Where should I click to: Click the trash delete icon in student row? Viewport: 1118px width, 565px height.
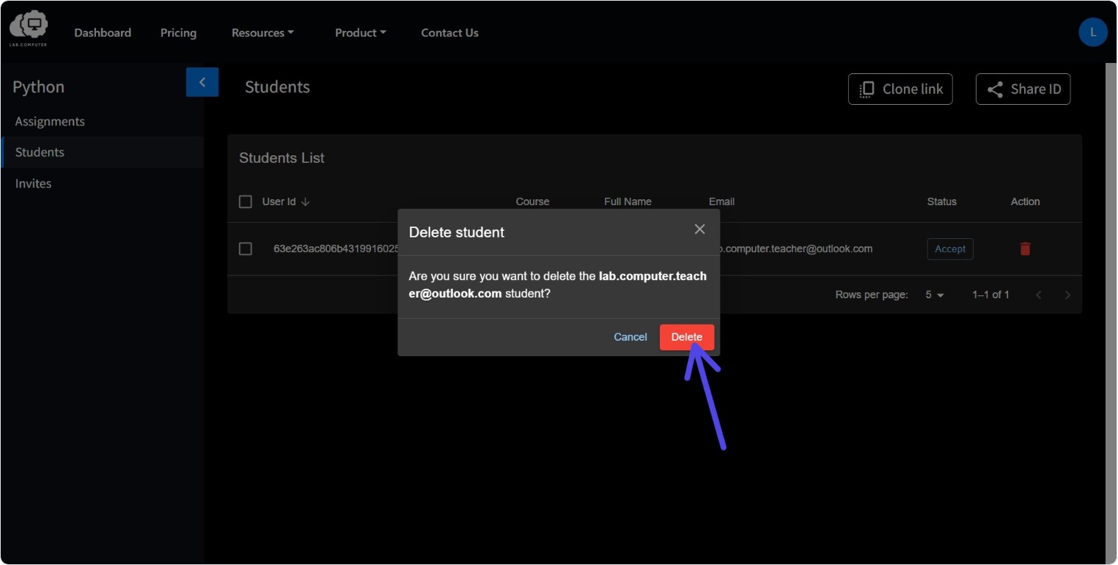click(x=1025, y=249)
